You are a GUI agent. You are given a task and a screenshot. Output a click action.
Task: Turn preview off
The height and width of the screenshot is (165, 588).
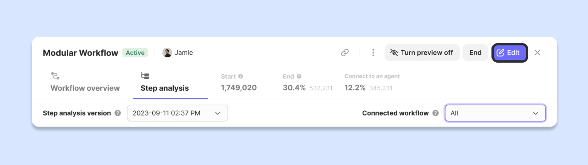pos(422,53)
